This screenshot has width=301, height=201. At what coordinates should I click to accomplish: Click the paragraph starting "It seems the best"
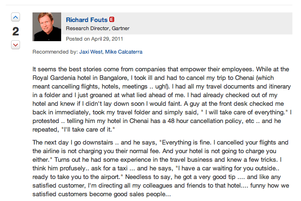(x=162, y=99)
